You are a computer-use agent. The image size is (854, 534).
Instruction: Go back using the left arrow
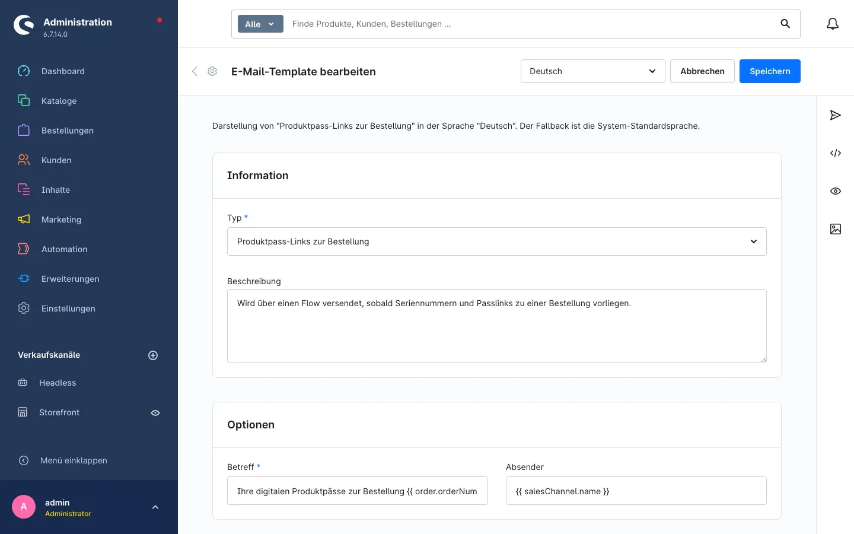[x=195, y=71]
